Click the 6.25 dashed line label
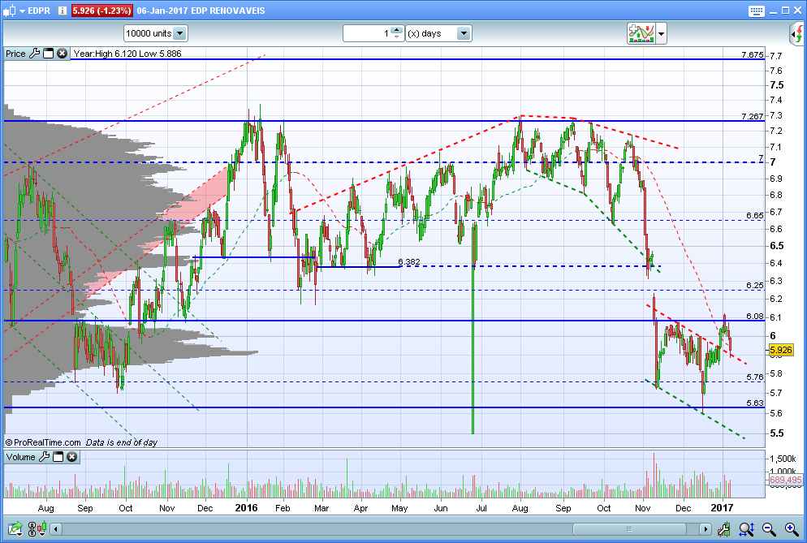This screenshot has width=807, height=543. coord(755,285)
